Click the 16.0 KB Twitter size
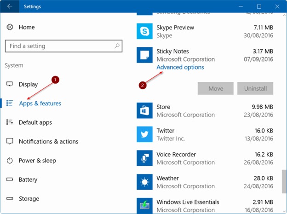 coord(264,131)
